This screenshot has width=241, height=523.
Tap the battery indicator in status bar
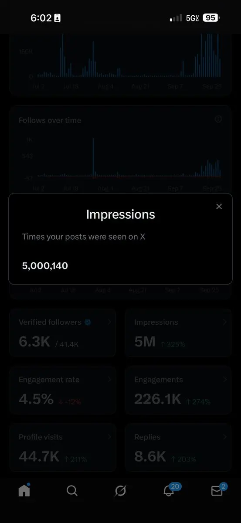click(x=211, y=18)
